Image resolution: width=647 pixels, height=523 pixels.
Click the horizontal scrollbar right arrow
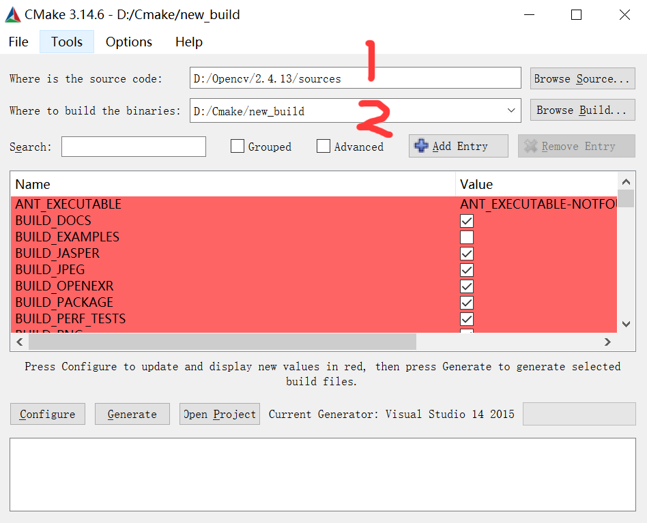tap(607, 342)
